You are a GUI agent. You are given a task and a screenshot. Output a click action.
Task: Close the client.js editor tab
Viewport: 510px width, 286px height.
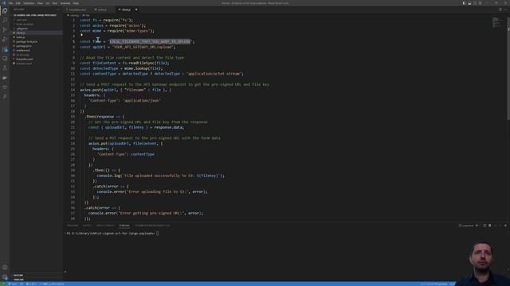136,10
